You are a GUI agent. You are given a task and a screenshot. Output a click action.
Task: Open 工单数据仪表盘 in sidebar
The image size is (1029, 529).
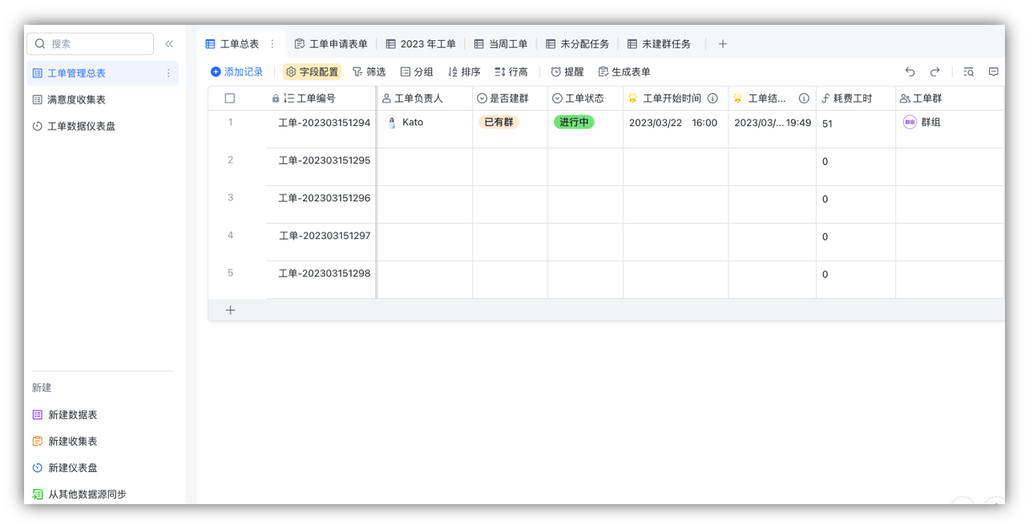pos(81,126)
